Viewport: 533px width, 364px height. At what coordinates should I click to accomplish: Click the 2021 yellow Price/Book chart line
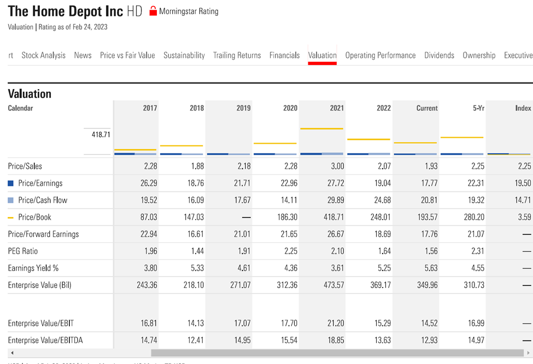[x=321, y=128]
